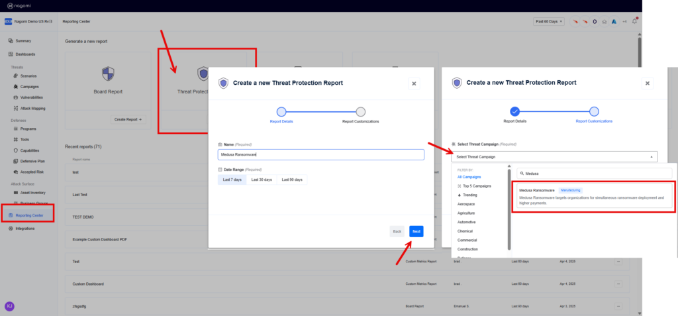Select the Scenarios icon under Threats
The width and height of the screenshot is (678, 316).
click(x=16, y=76)
